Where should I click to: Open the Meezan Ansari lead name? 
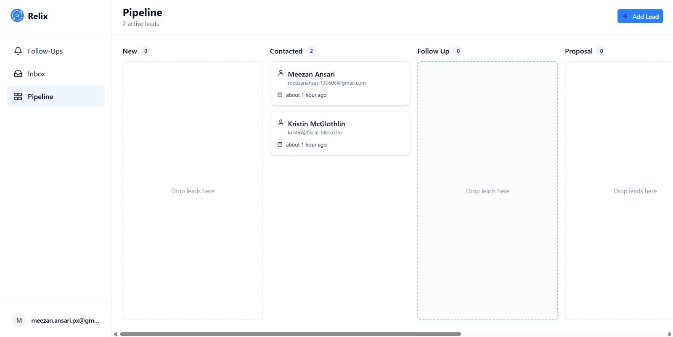[x=311, y=74]
